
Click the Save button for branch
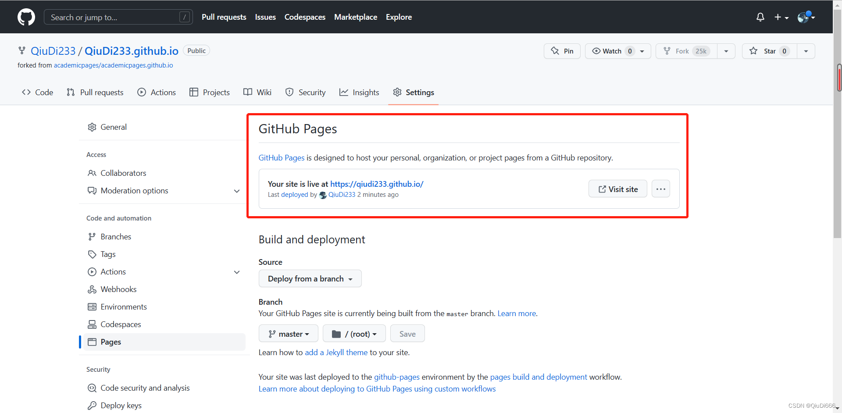point(407,334)
